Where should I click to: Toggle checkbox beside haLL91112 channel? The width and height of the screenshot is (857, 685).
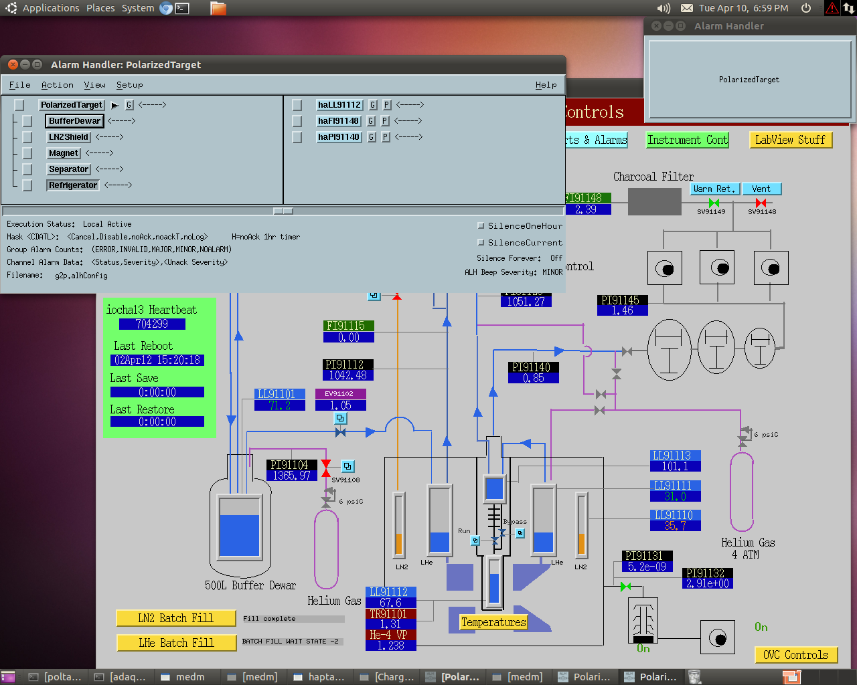pos(297,105)
